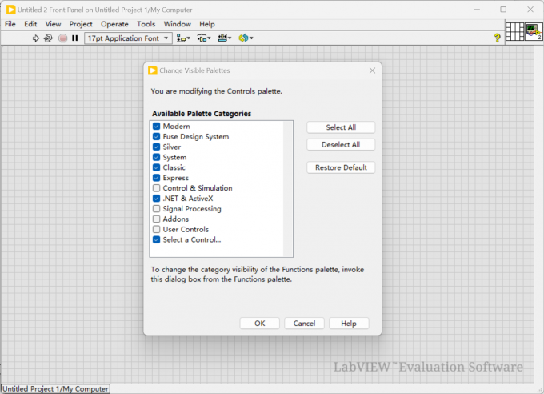Click 'You are modifying the Controls palette.' text
This screenshot has height=394, width=544.
[x=217, y=91]
